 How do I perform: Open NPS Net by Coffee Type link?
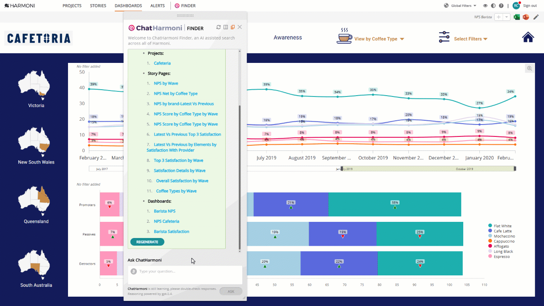(176, 93)
